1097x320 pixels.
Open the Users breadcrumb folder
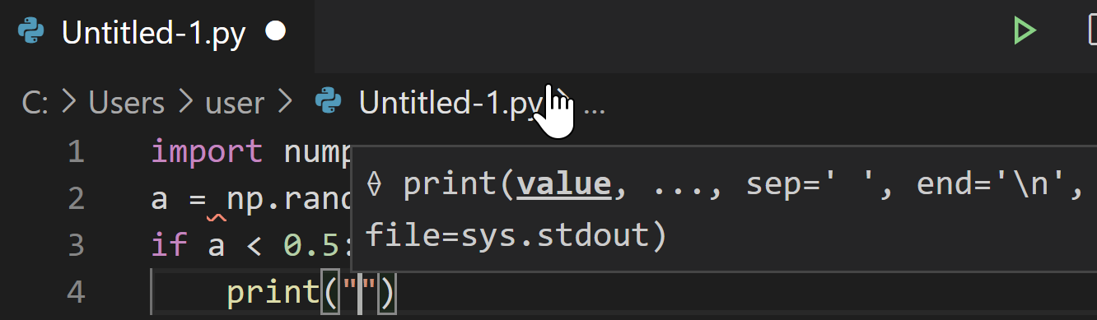pos(127,103)
